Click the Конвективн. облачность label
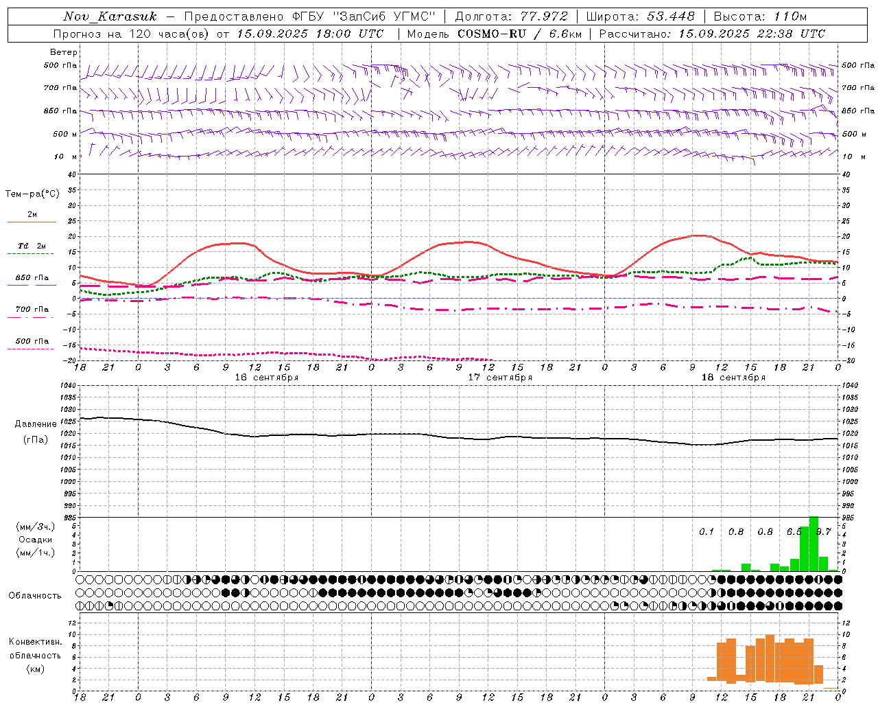The image size is (878, 703). 35,649
